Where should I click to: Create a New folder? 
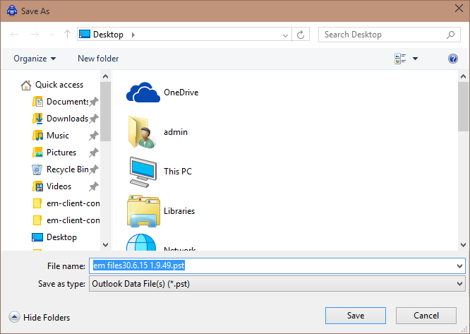pos(98,59)
